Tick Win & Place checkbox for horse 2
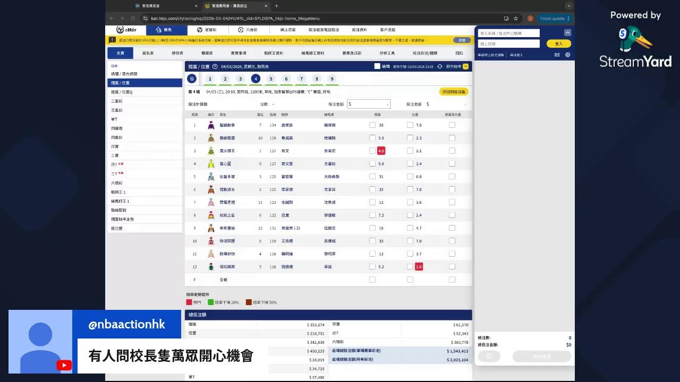The width and height of the screenshot is (680, 382). (x=452, y=138)
